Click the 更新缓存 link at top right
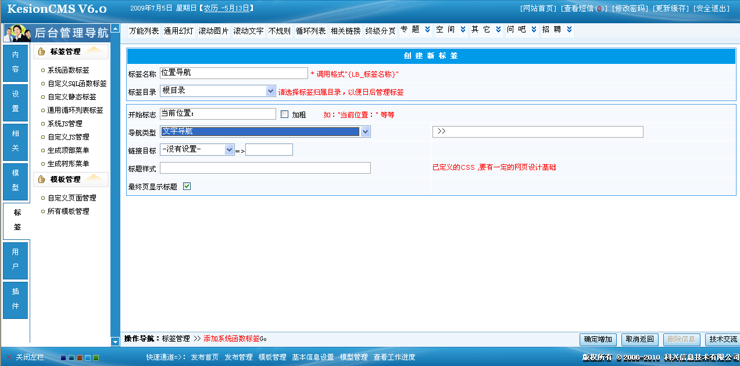 (669, 8)
